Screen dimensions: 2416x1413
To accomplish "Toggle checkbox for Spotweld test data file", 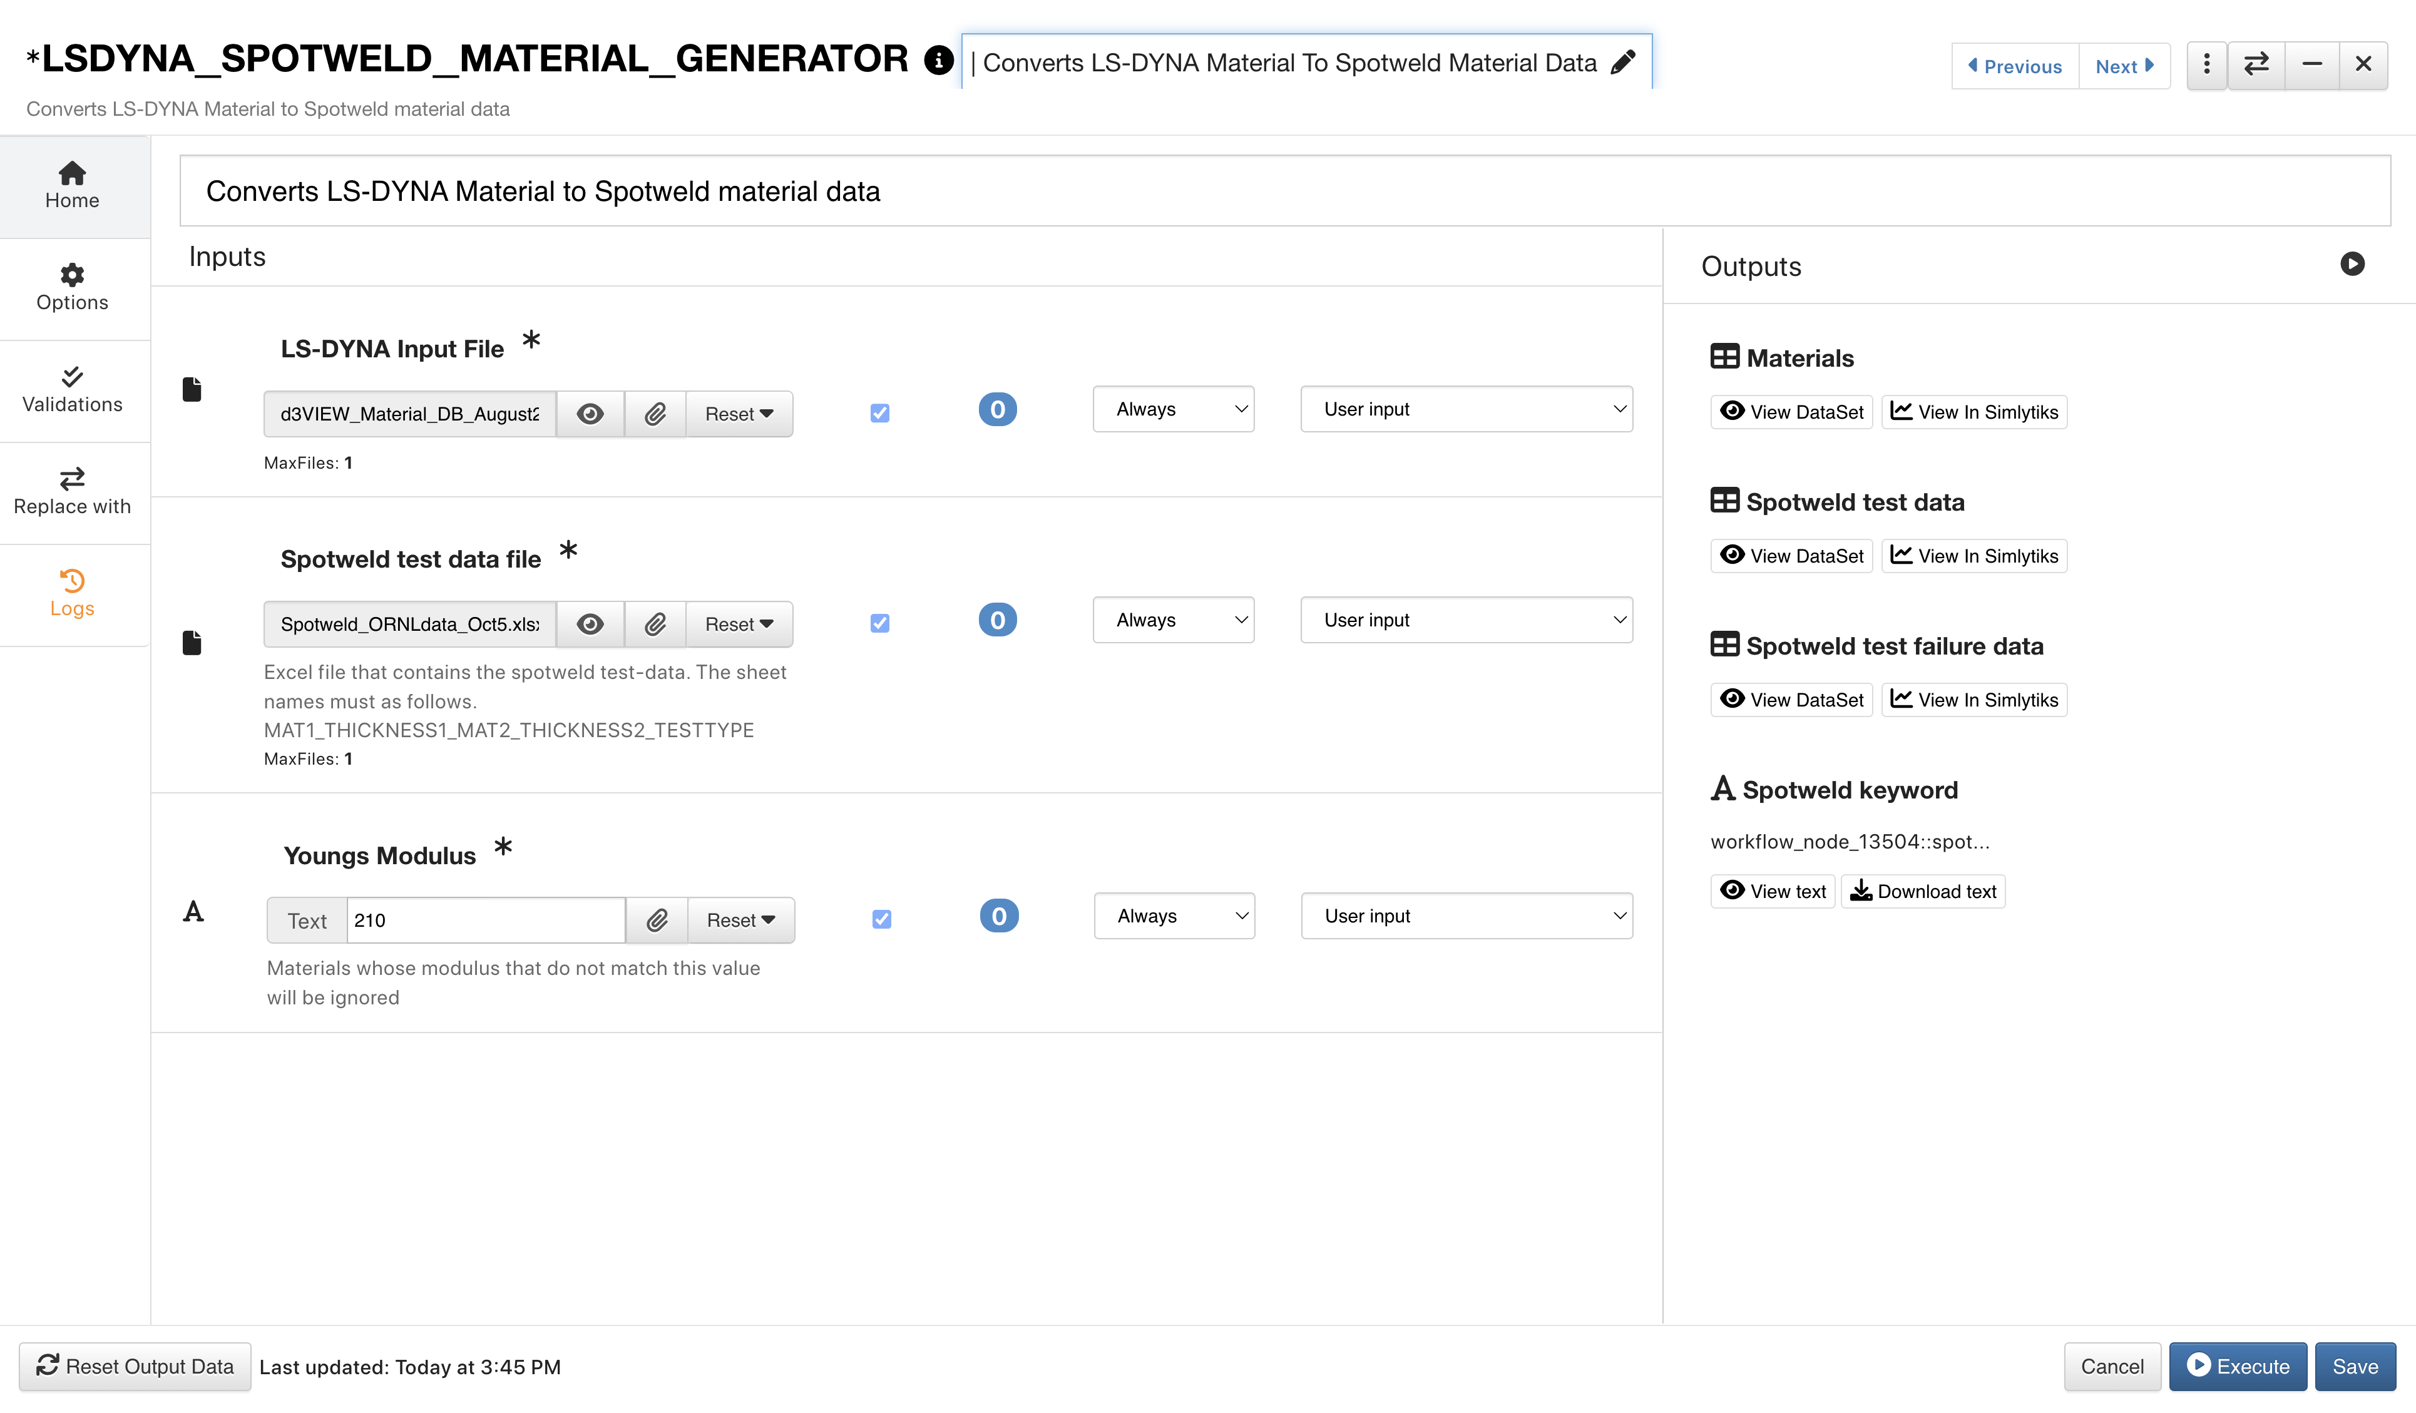I will coord(879,623).
